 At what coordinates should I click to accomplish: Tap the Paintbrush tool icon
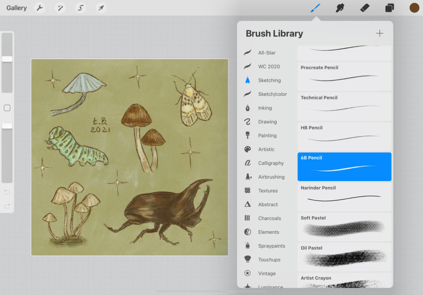coord(316,8)
